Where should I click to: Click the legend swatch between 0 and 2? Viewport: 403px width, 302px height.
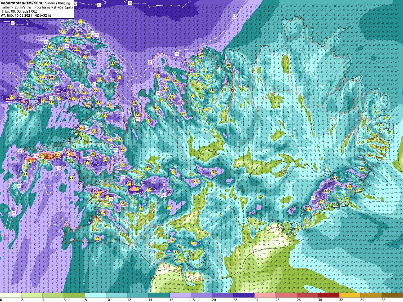(x=11, y=295)
